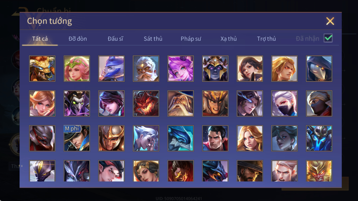The image size is (358, 201).
Task: Select the blonde long-haired woman hero
Action: [250, 138]
